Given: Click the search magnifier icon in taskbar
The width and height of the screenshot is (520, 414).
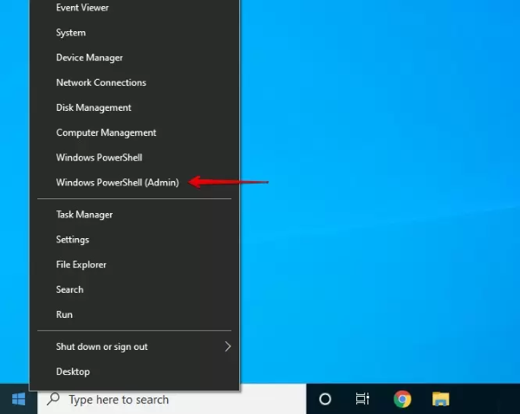Looking at the screenshot, I should pyautogui.click(x=54, y=398).
